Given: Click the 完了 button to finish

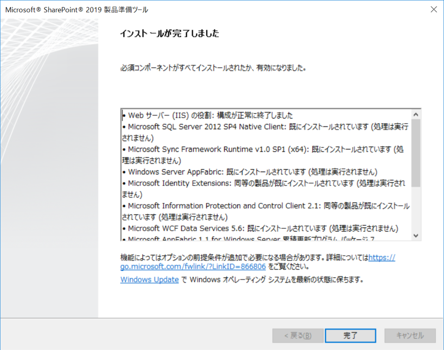Looking at the screenshot, I should pos(350,336).
